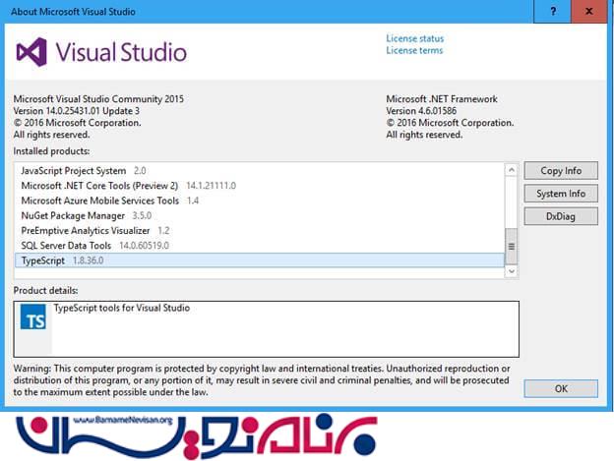Image resolution: width=614 pixels, height=461 pixels.
Task: Launch DxDiag from the button
Action: pos(561,216)
